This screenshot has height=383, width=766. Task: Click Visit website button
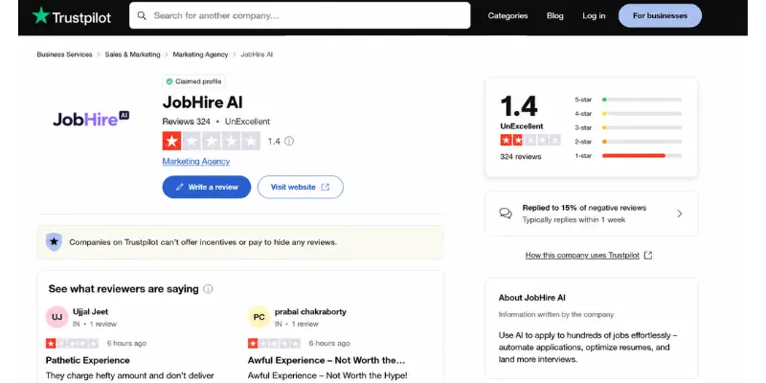point(301,187)
